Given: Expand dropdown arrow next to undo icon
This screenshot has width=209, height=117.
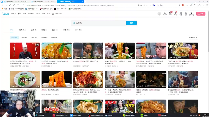Looking at the screenshot, I should click(x=197, y=5).
